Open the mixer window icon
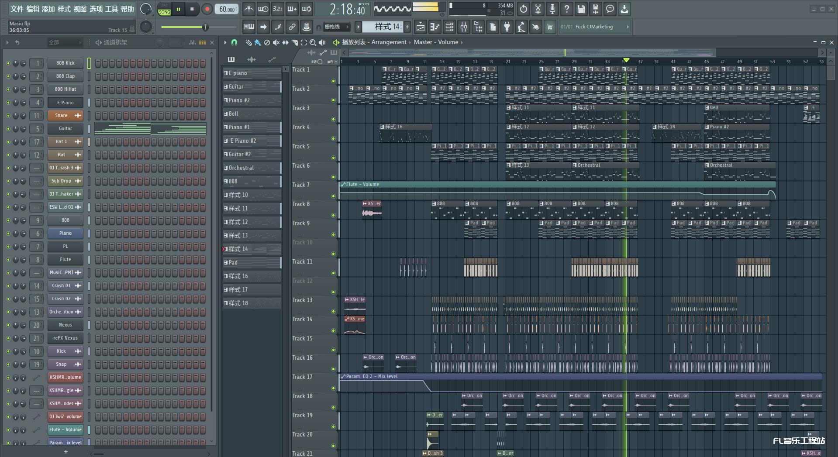 463,27
